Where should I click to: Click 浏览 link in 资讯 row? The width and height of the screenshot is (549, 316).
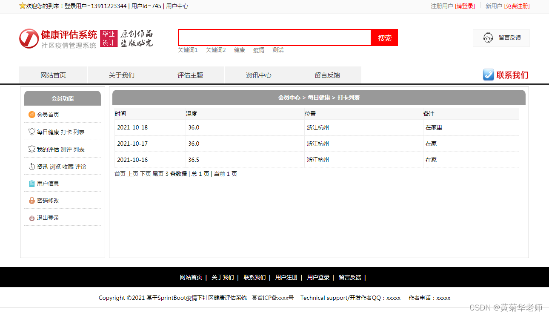coord(55,167)
